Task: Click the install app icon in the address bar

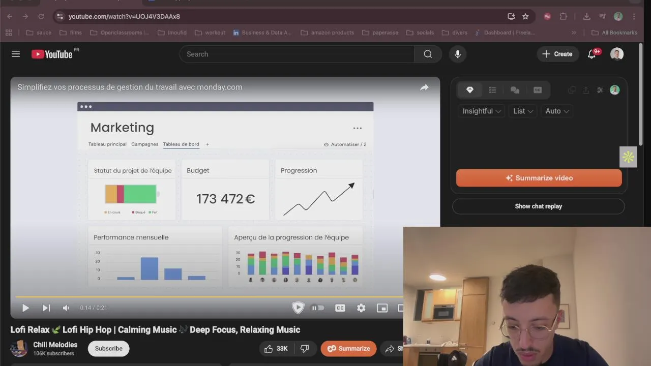Action: [511, 16]
